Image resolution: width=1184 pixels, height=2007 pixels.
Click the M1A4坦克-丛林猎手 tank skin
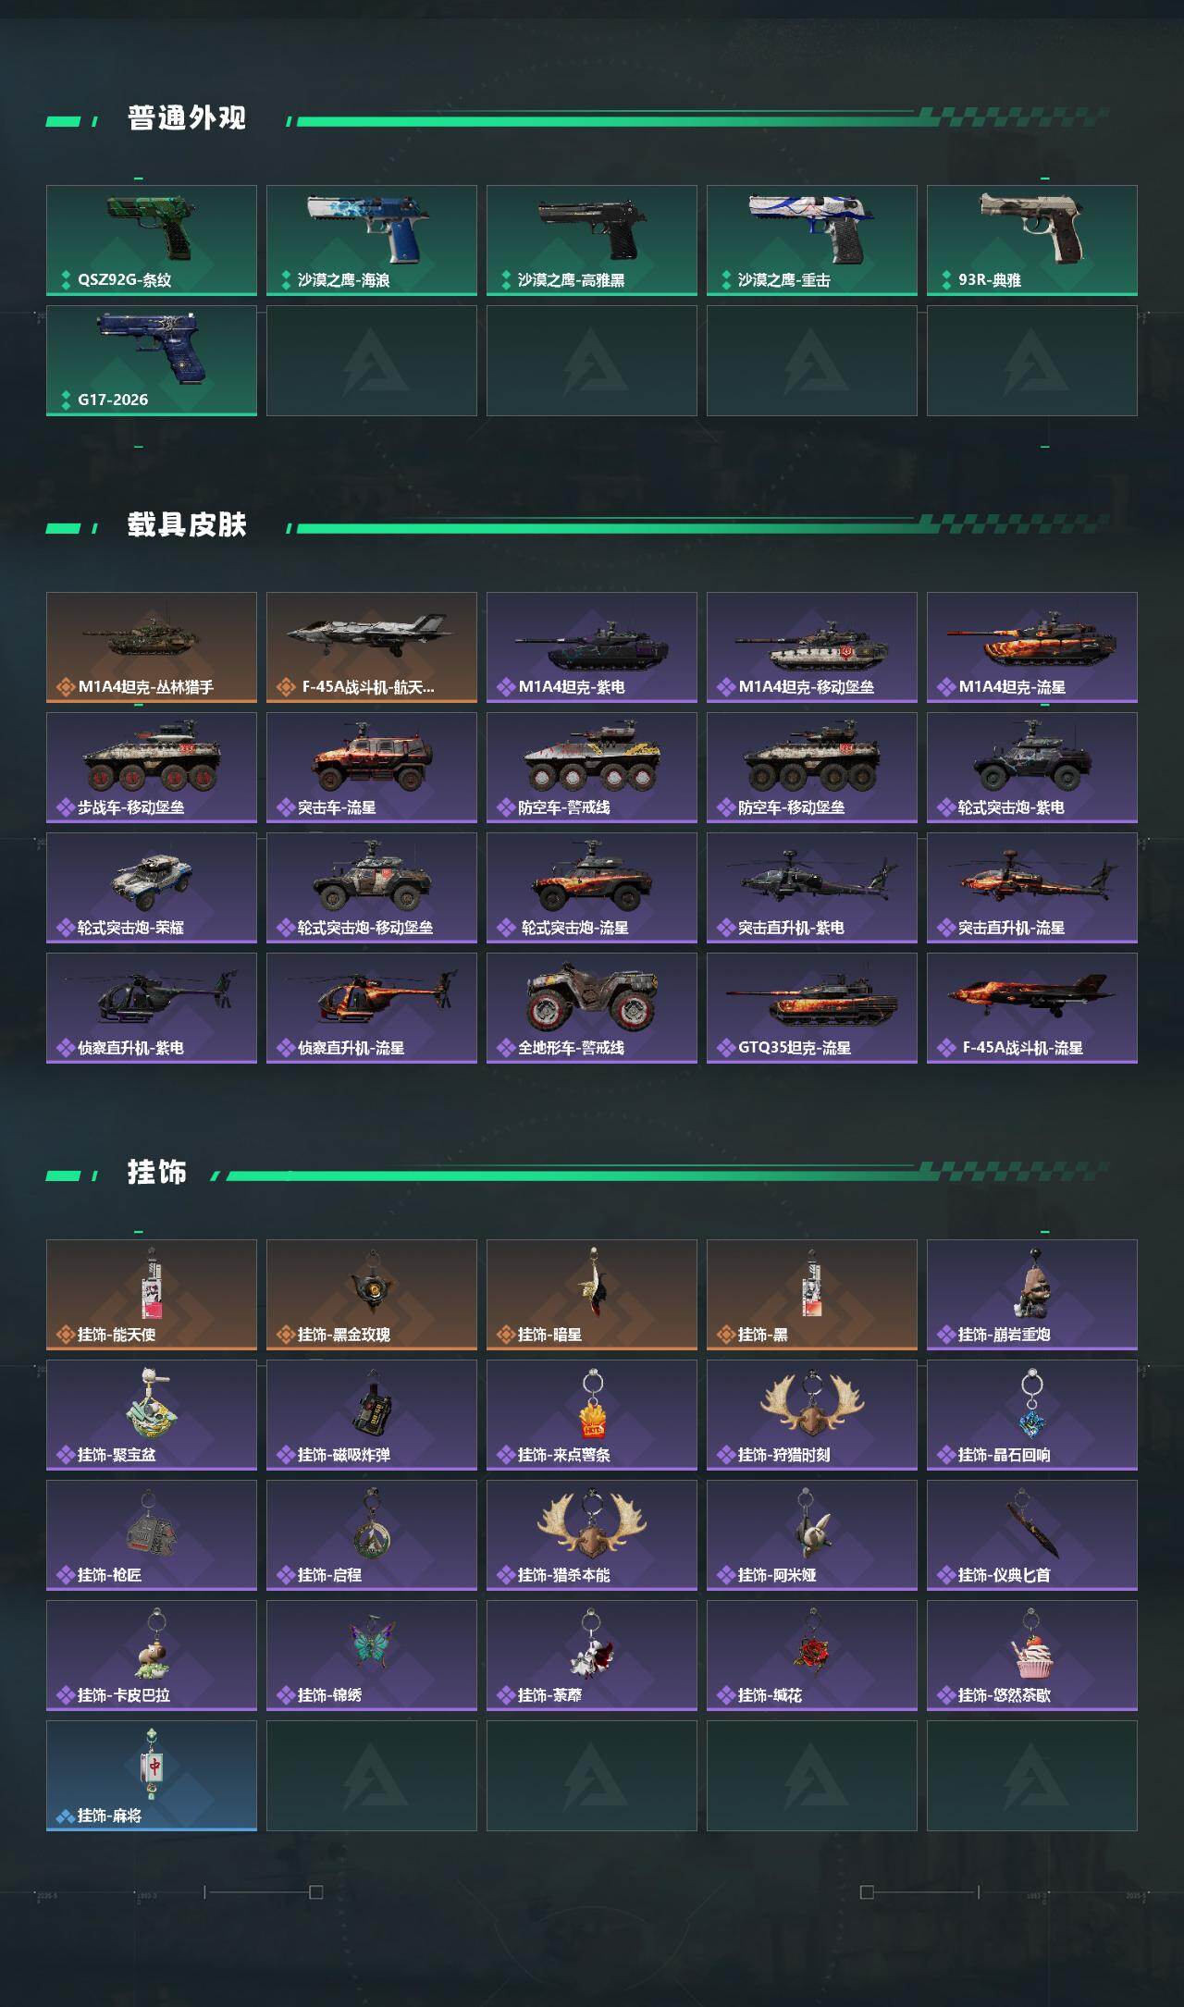152,647
